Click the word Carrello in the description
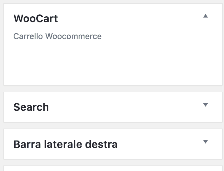 tap(28, 37)
